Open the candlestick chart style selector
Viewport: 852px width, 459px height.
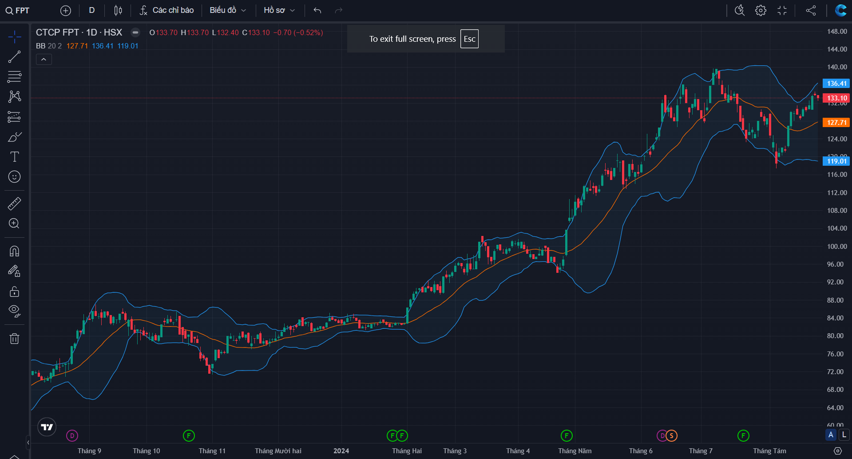click(x=118, y=11)
